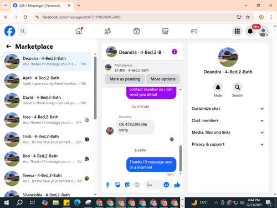The image size is (277, 208).
Task: Open the Teresa - 4-Bed,2-Bath conversation
Action: [47, 178]
